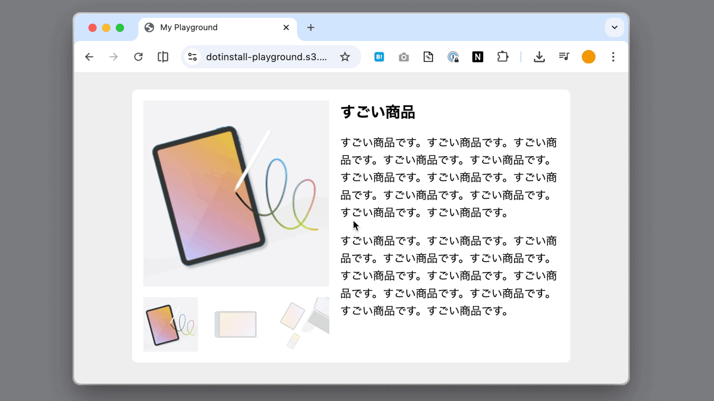Click the dotinstall-playground URL address field
714x401 pixels.
click(x=266, y=57)
